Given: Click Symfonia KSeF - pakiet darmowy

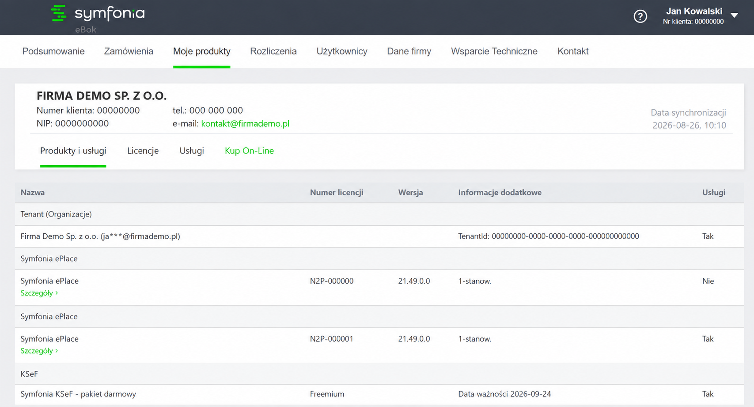Looking at the screenshot, I should [x=78, y=394].
